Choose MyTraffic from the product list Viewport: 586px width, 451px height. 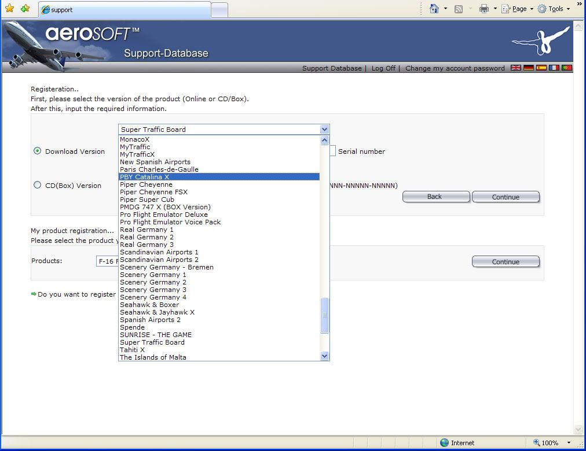click(x=219, y=147)
